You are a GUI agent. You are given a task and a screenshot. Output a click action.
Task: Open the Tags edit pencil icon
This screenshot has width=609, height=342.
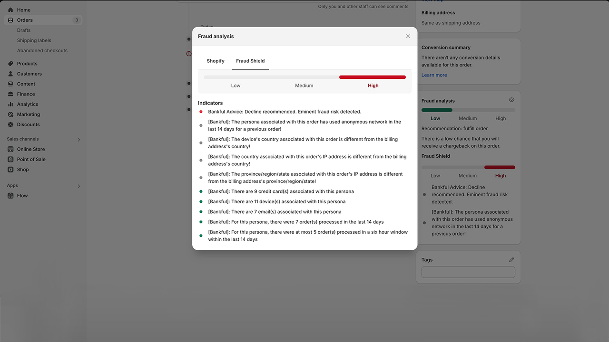pos(511,259)
